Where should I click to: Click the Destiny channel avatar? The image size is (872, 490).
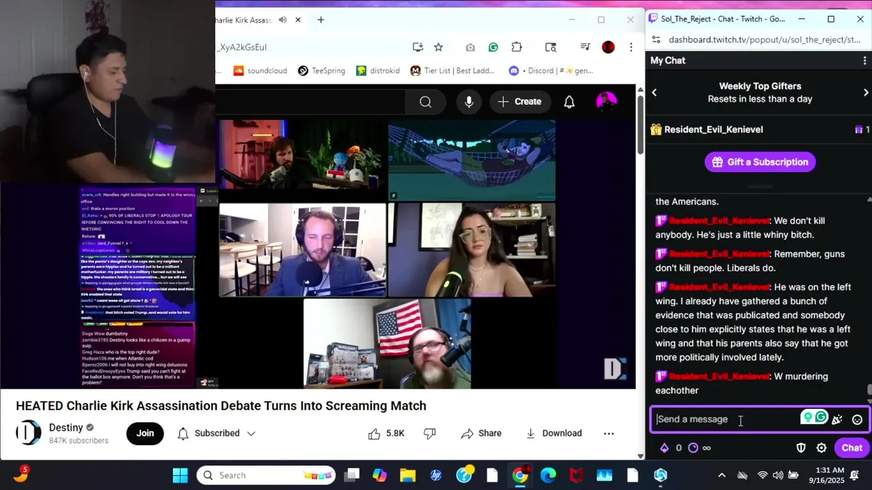[x=29, y=433]
